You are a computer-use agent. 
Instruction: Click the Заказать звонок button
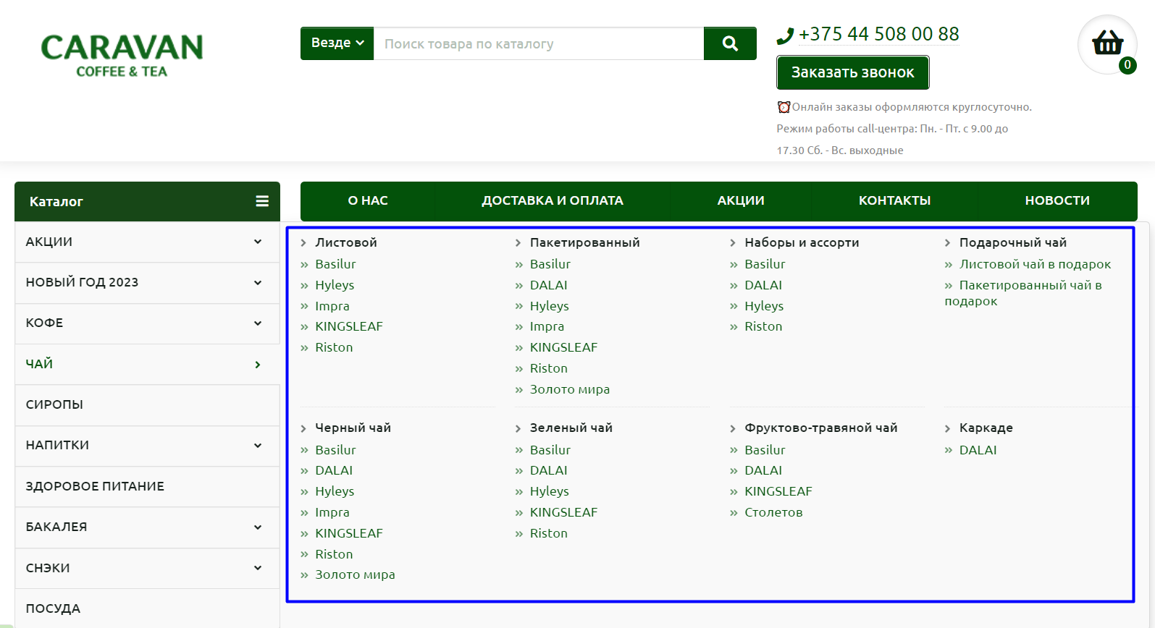853,72
